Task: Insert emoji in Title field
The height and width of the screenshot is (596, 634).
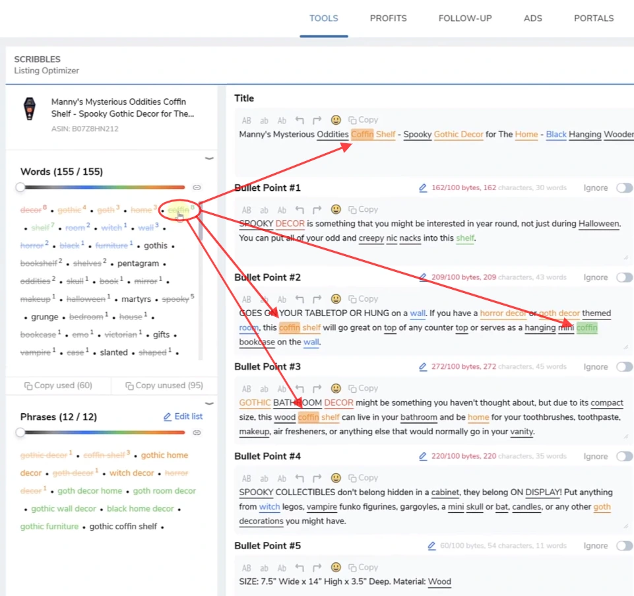Action: coord(336,120)
